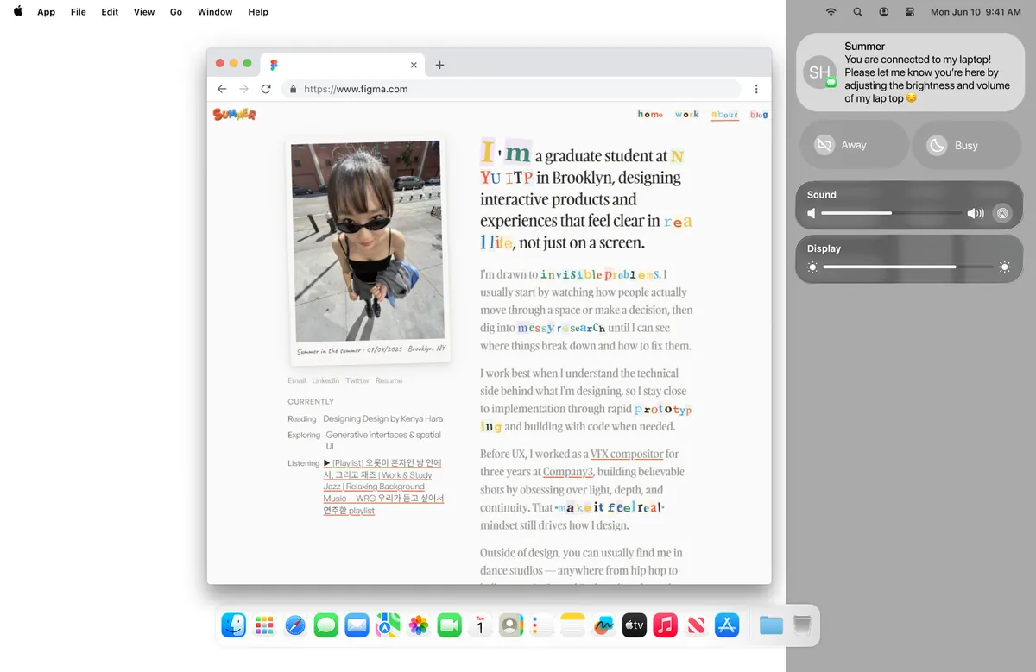Go to the home page link

point(650,114)
